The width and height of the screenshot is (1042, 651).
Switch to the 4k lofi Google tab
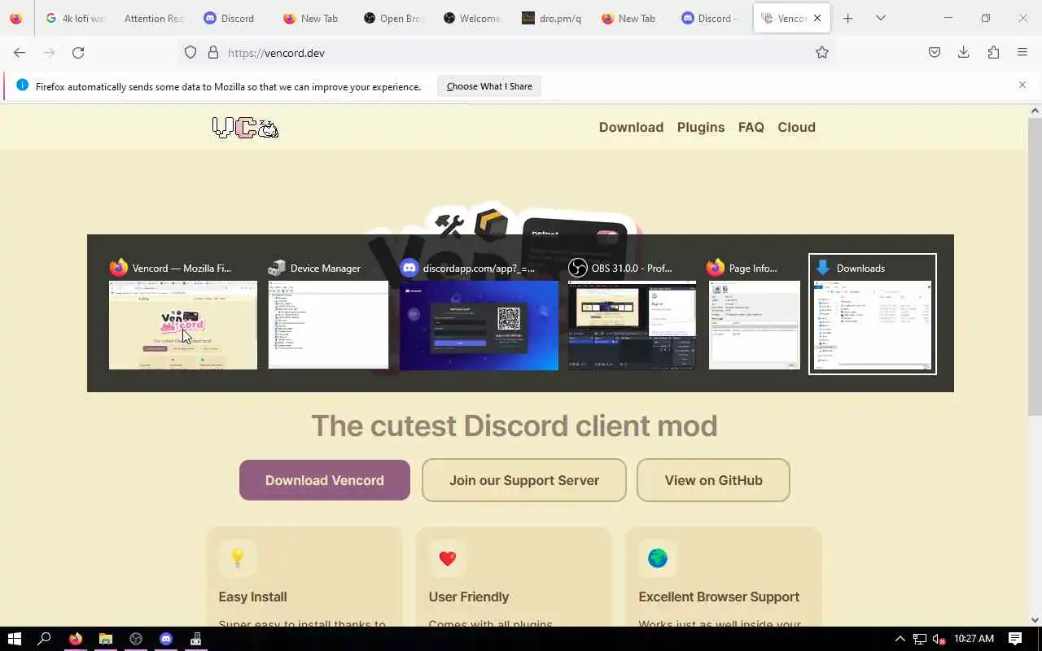(x=75, y=18)
